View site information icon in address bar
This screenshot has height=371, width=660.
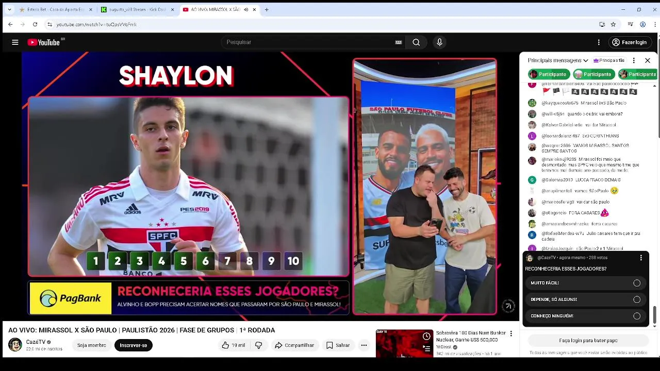49,24
